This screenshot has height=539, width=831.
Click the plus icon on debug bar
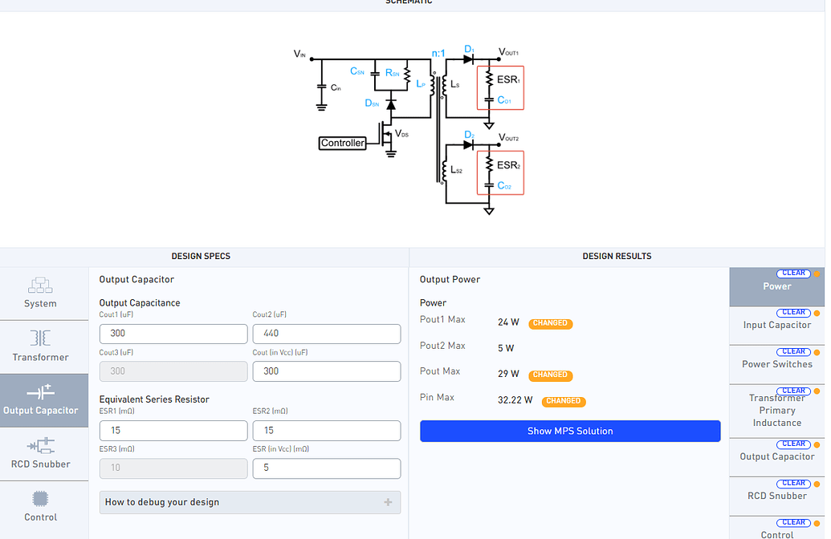click(x=389, y=502)
